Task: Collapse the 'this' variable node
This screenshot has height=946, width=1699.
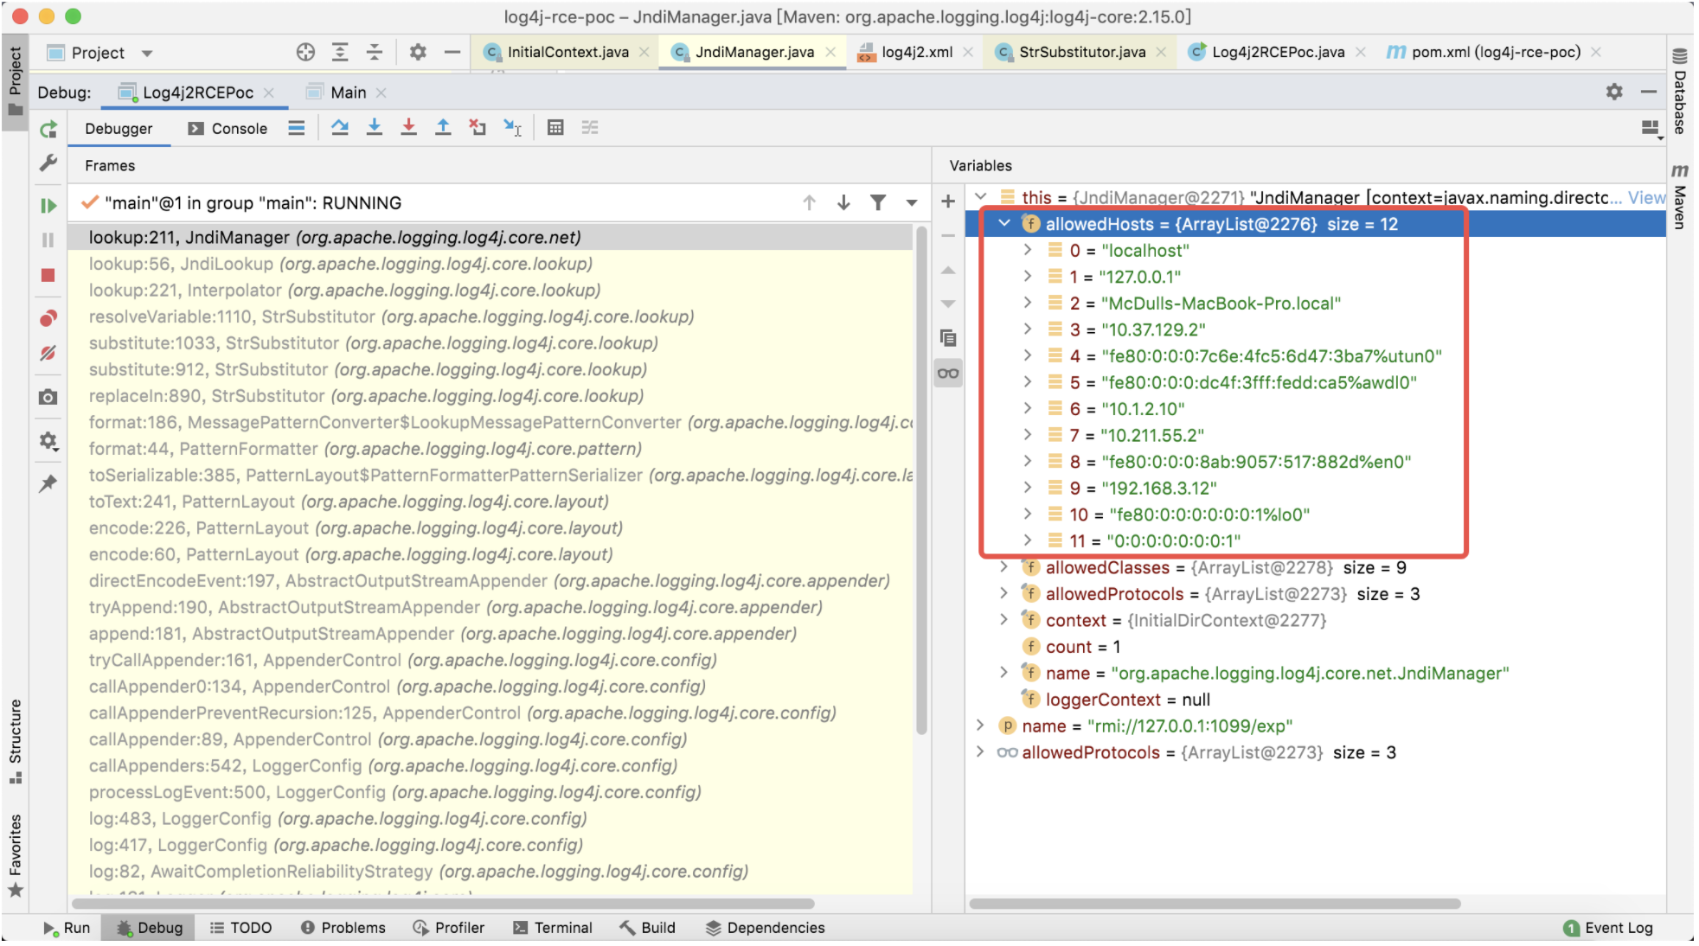Action: pos(980,197)
